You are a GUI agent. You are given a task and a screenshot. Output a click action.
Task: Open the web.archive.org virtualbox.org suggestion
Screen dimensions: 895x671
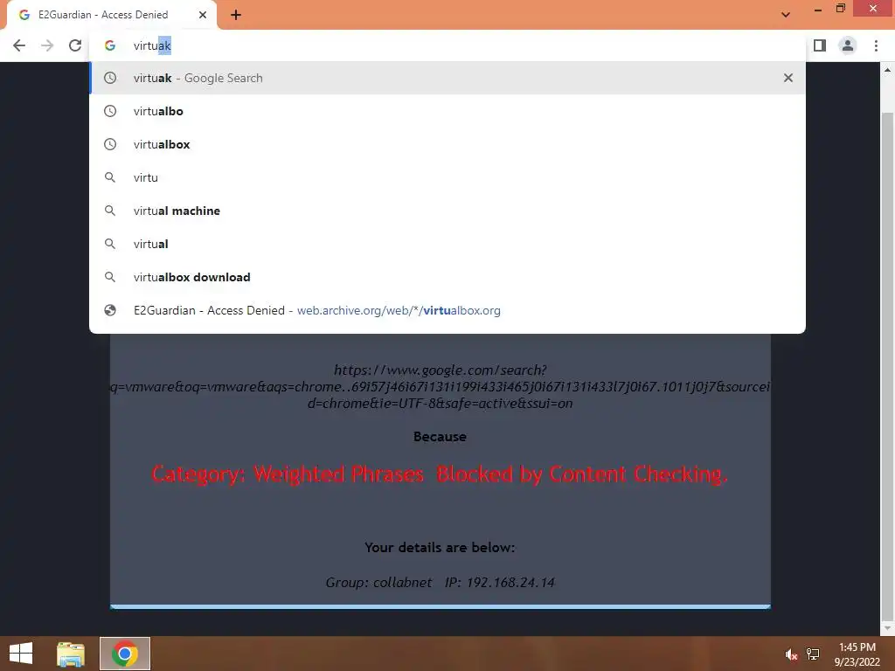(x=447, y=310)
